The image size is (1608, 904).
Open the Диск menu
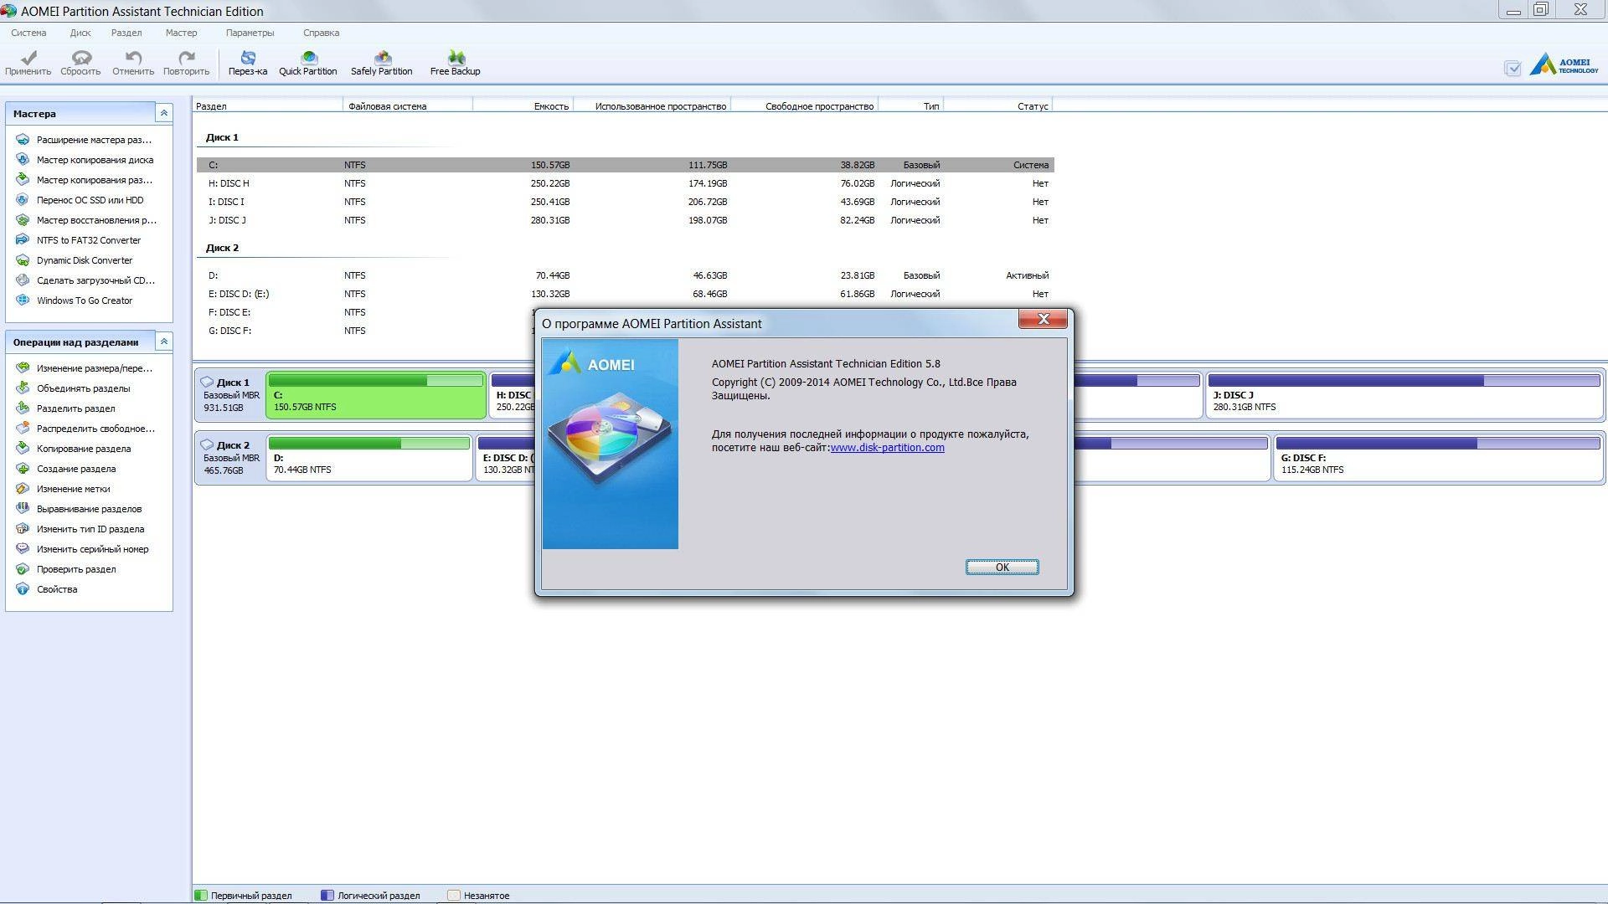point(80,33)
